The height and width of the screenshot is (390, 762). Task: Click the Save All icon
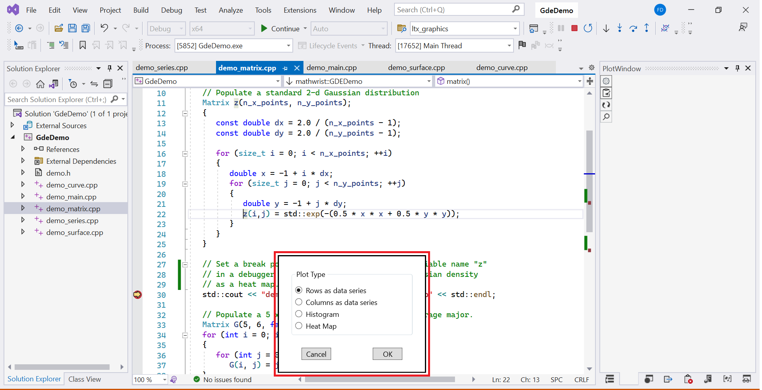[85, 28]
